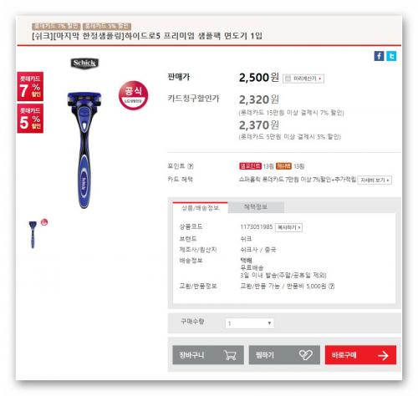Open the 구매수량 quantity dropdown
Viewport: 418px width, 396px height.
(249, 323)
